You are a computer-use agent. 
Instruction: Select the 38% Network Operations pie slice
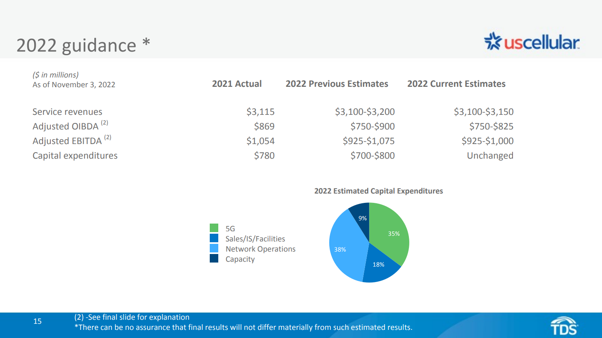click(x=345, y=248)
